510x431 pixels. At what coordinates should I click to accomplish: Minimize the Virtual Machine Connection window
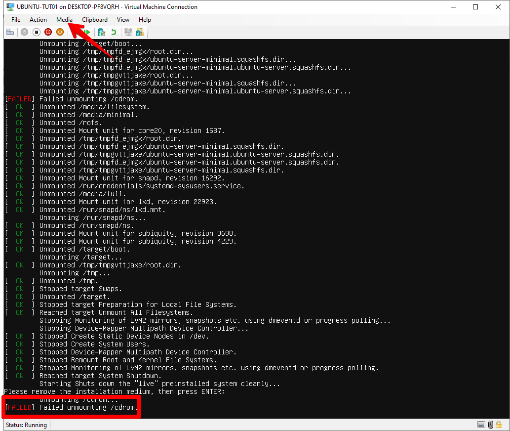[x=453, y=7]
